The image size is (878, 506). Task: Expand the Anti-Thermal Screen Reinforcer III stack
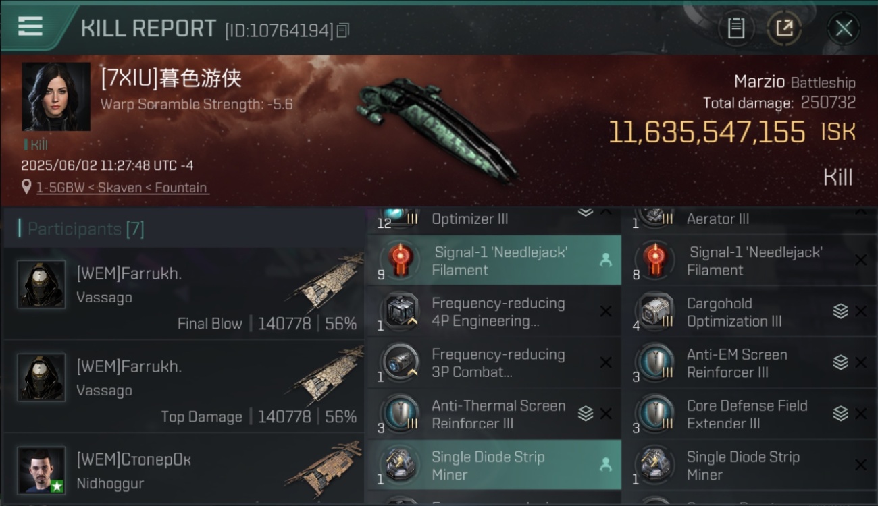coord(586,414)
